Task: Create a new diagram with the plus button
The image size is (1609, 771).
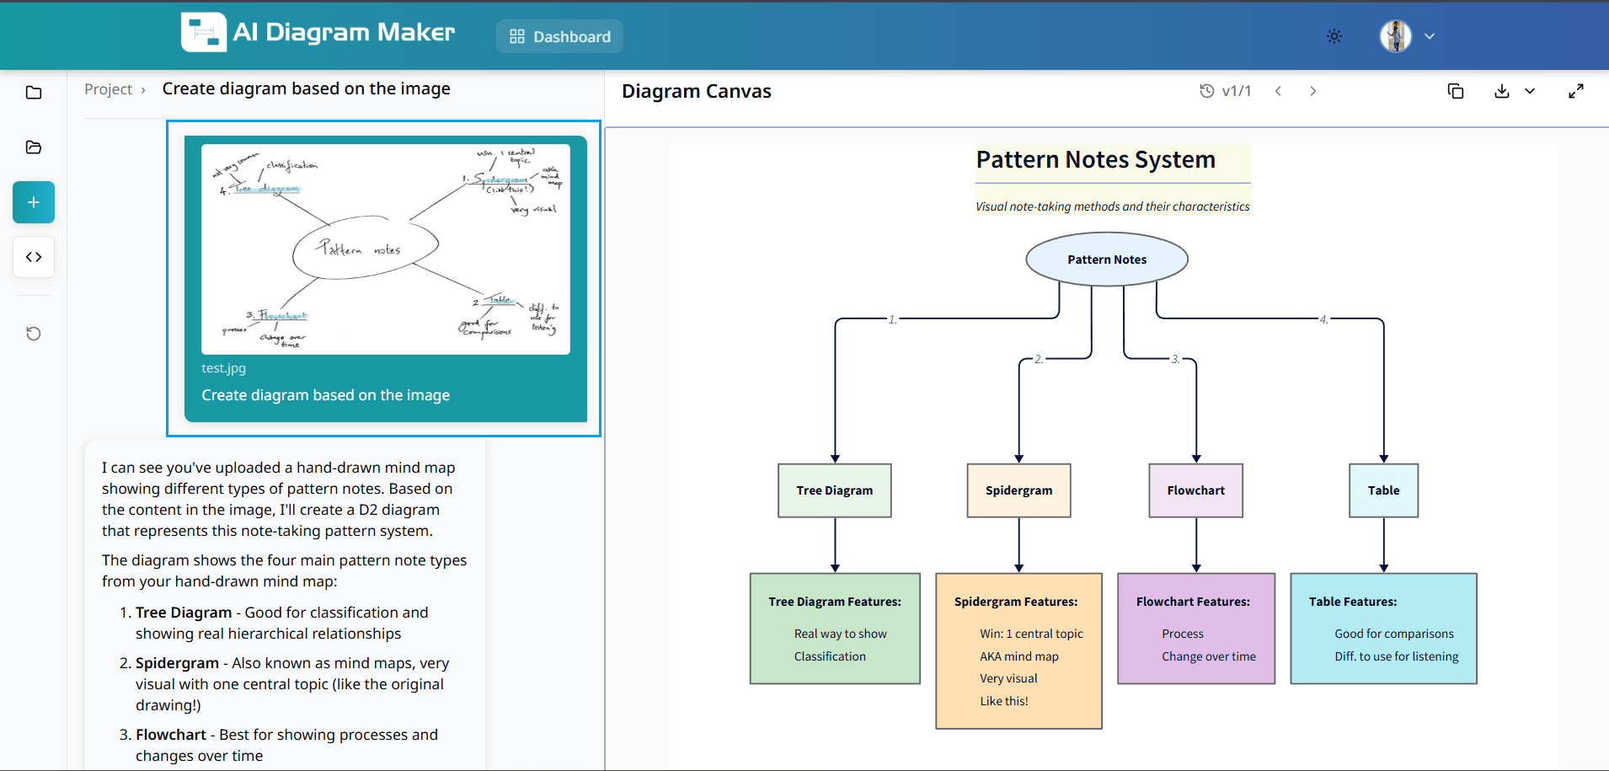Action: [x=33, y=202]
